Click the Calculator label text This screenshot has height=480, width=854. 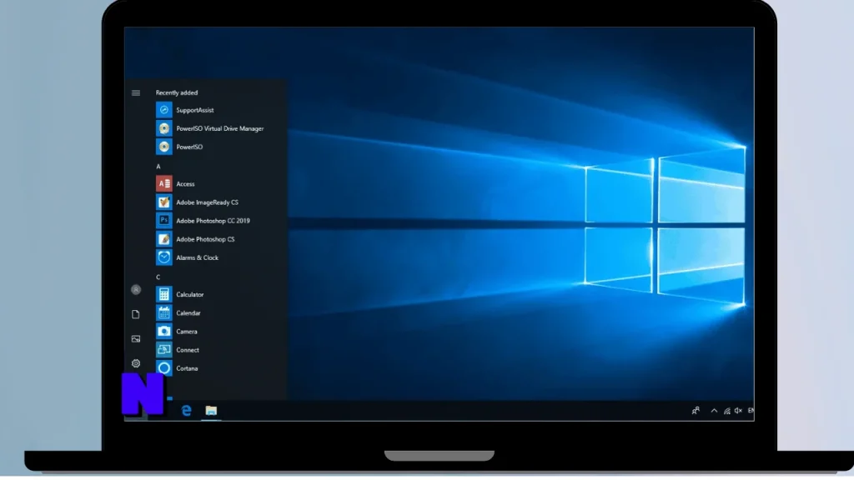pyautogui.click(x=190, y=295)
